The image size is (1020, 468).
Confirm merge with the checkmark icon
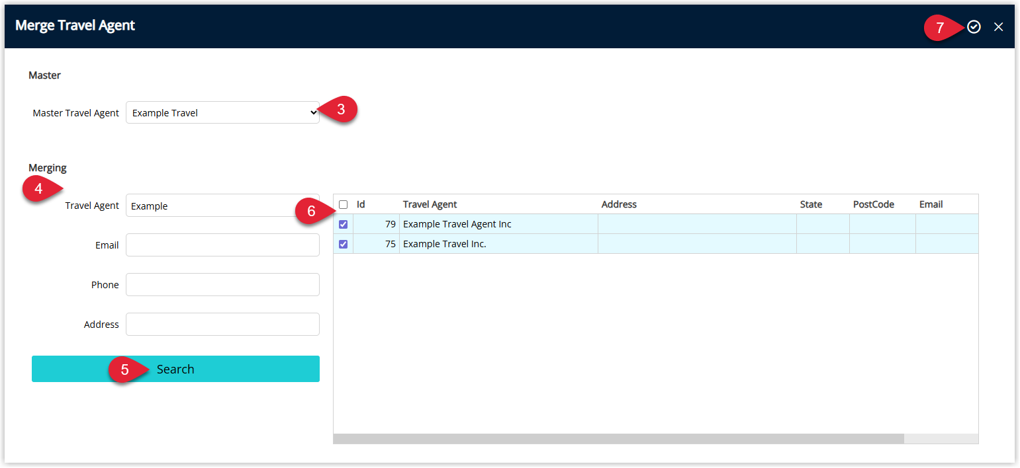click(974, 26)
